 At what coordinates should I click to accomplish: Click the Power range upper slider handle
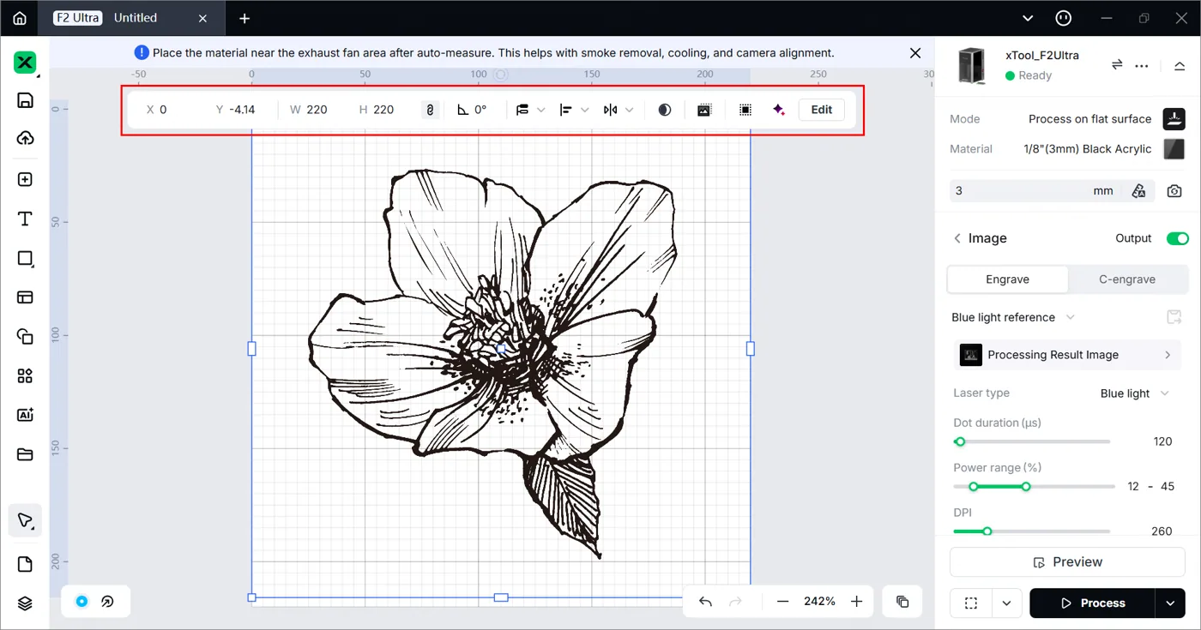click(x=1026, y=487)
